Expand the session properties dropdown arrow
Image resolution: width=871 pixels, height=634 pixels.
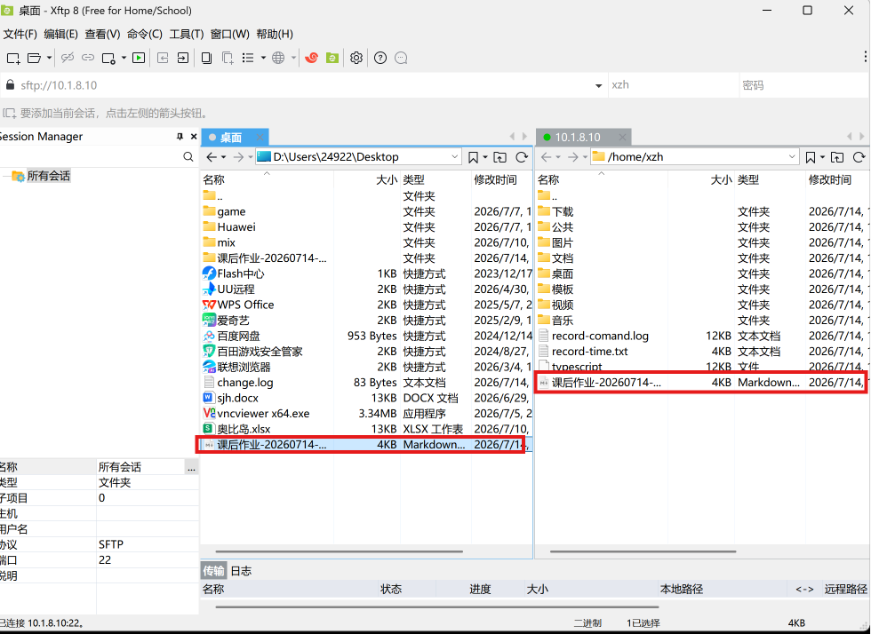[124, 58]
